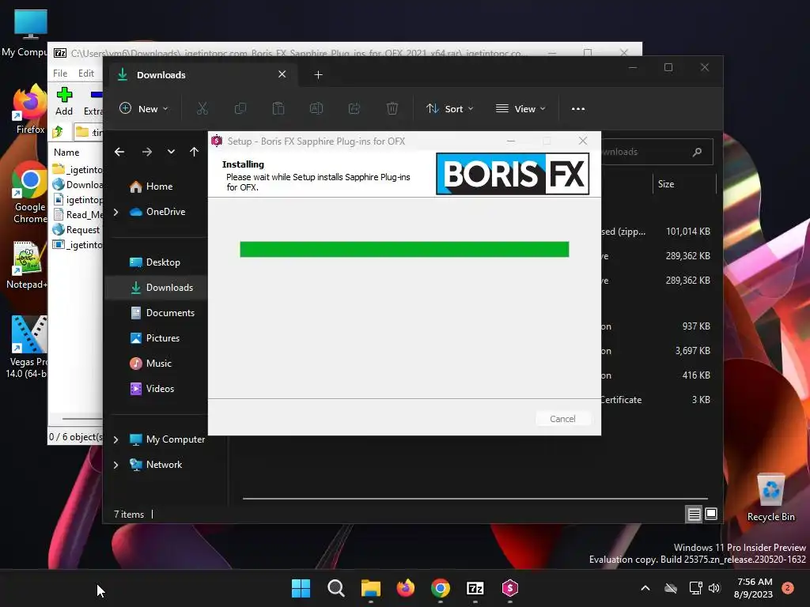Select Request file in 7-Zip list
The image size is (810, 607).
coord(78,230)
